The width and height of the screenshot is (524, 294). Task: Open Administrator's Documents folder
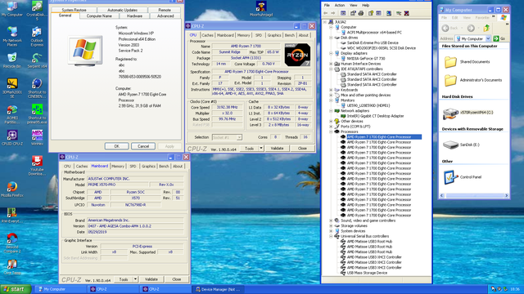tap(473, 80)
